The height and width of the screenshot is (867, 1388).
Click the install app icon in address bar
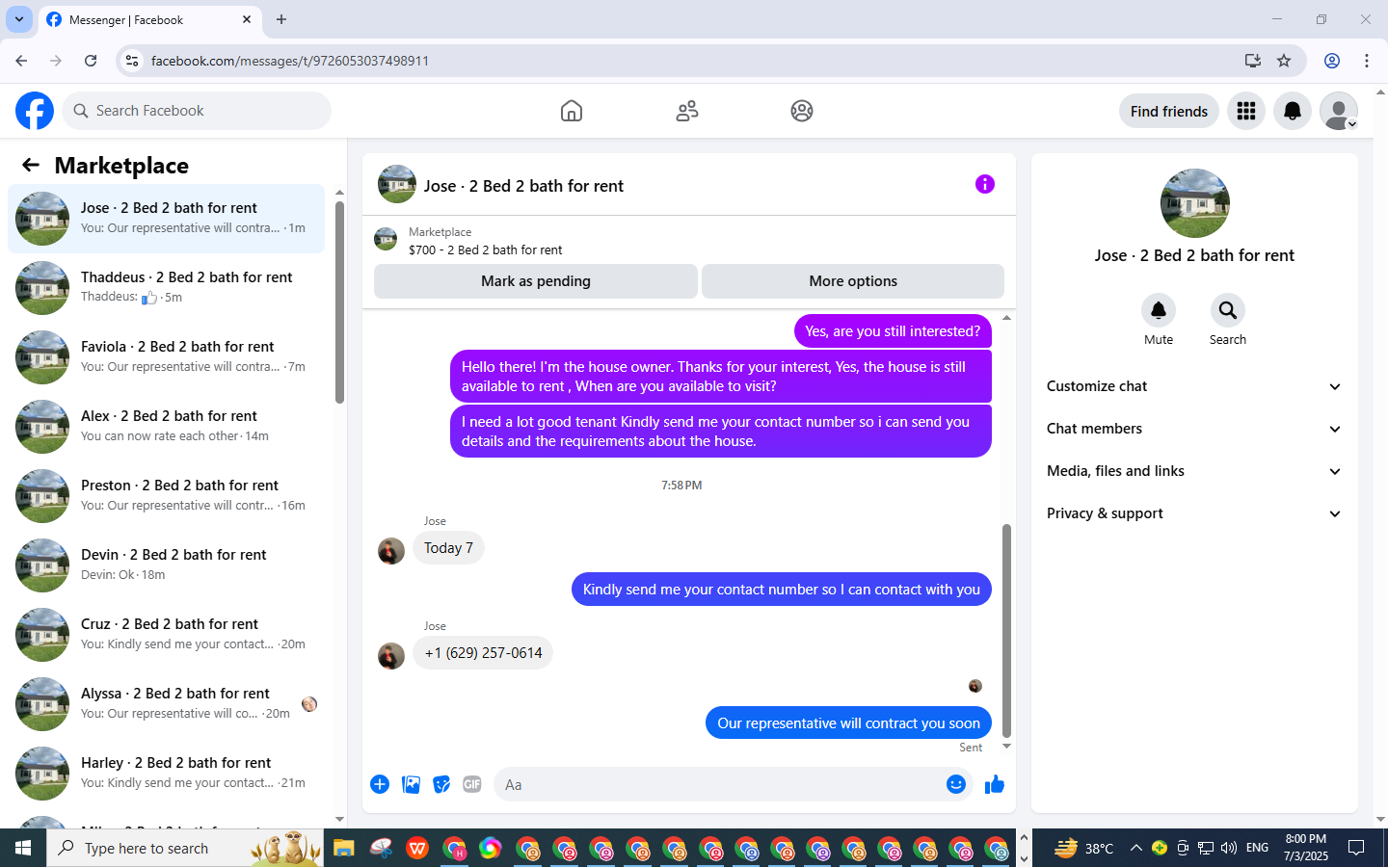pos(1252,61)
